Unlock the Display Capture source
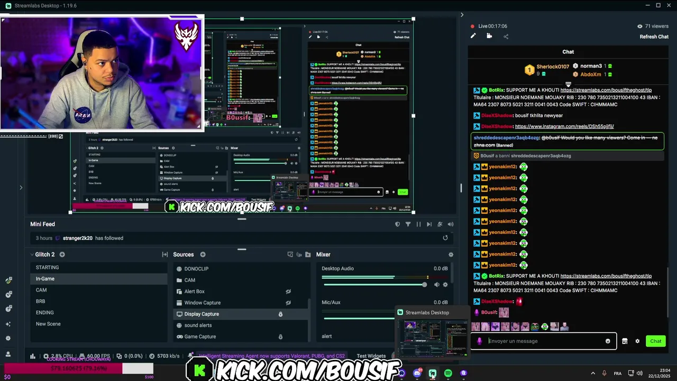Image resolution: width=677 pixels, height=381 pixels. (x=280, y=314)
